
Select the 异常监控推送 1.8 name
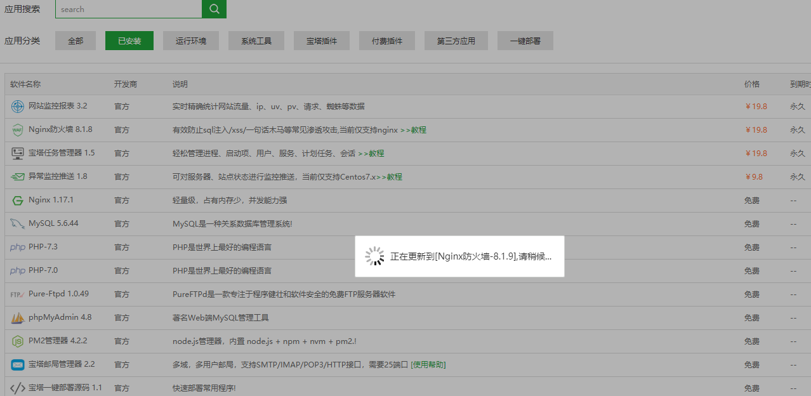point(58,177)
